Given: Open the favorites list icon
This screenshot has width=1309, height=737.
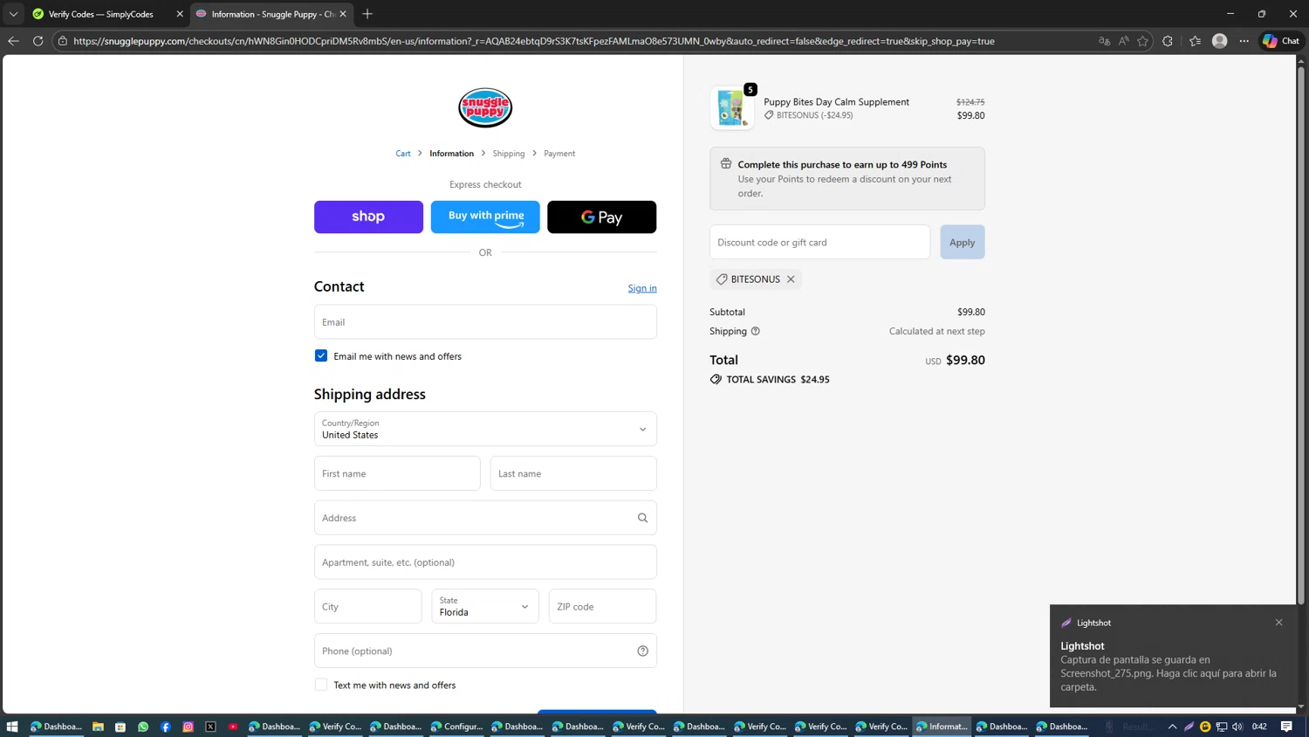Looking at the screenshot, I should 1195,41.
